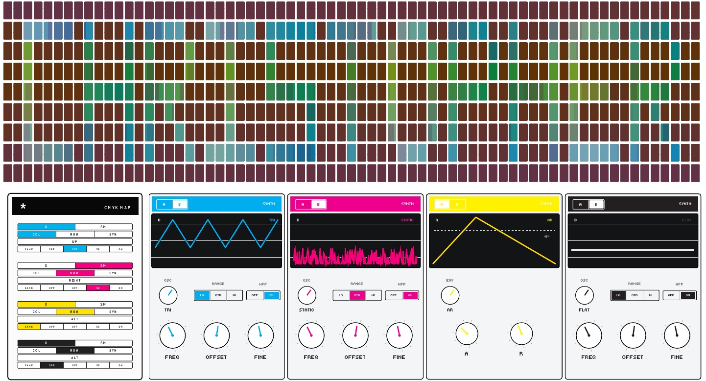This screenshot has width=706, height=381.
Task: Click the cyan TRI oscillator shape knob
Action: (x=168, y=295)
